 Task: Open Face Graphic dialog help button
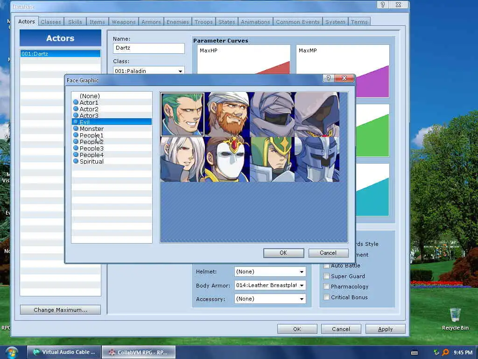[x=328, y=79]
